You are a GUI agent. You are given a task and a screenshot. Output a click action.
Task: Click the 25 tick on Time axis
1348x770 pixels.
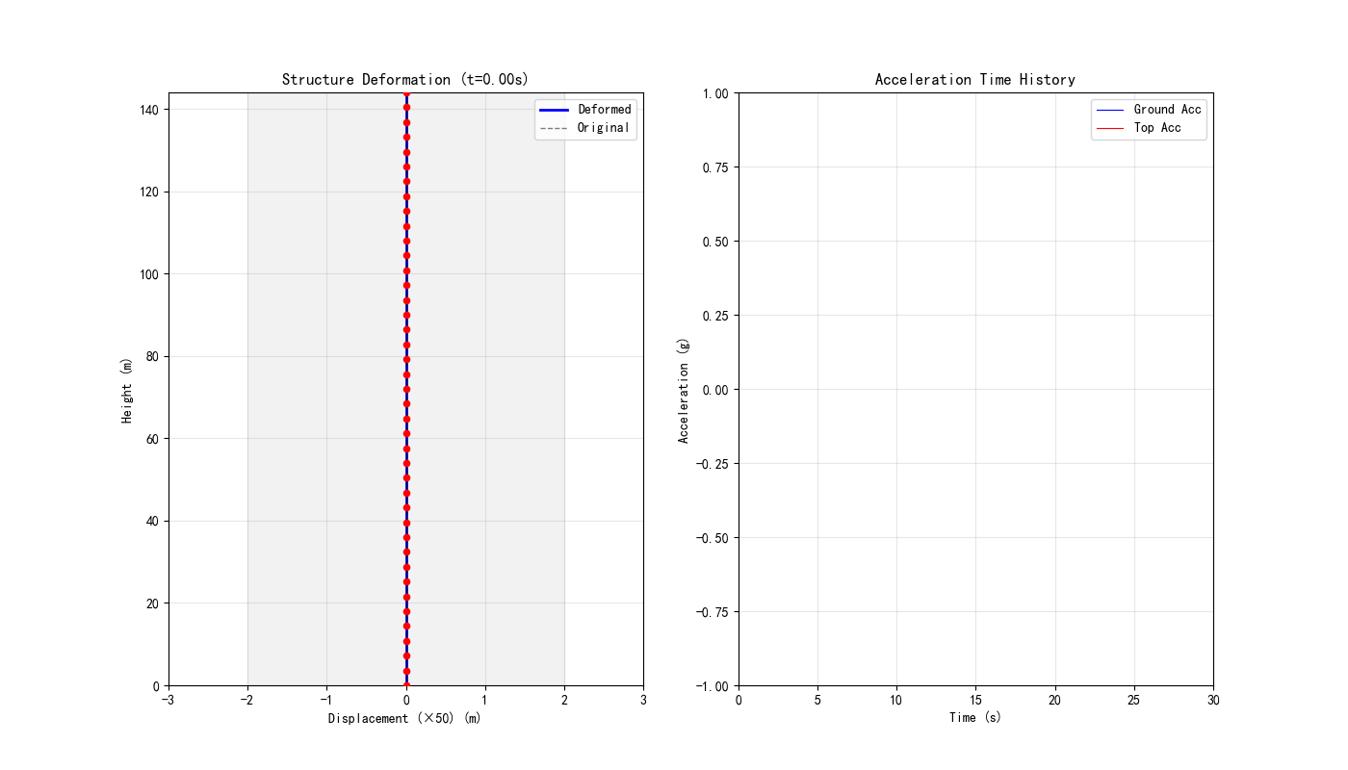[1134, 700]
